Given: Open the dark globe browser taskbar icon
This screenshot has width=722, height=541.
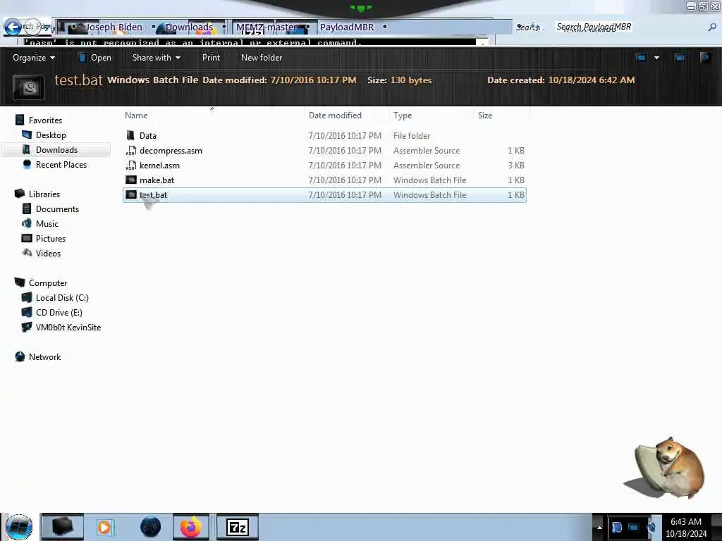Looking at the screenshot, I should coord(151,527).
